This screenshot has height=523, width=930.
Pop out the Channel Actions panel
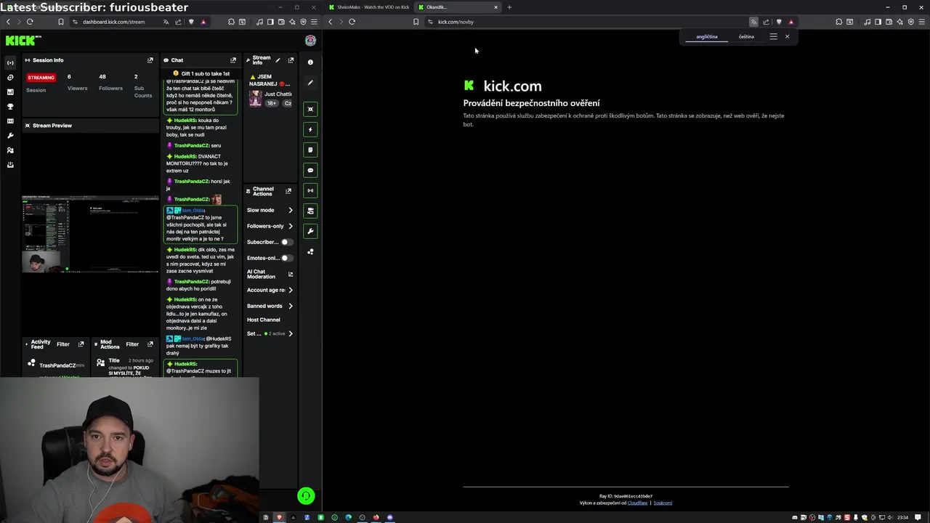(x=288, y=191)
